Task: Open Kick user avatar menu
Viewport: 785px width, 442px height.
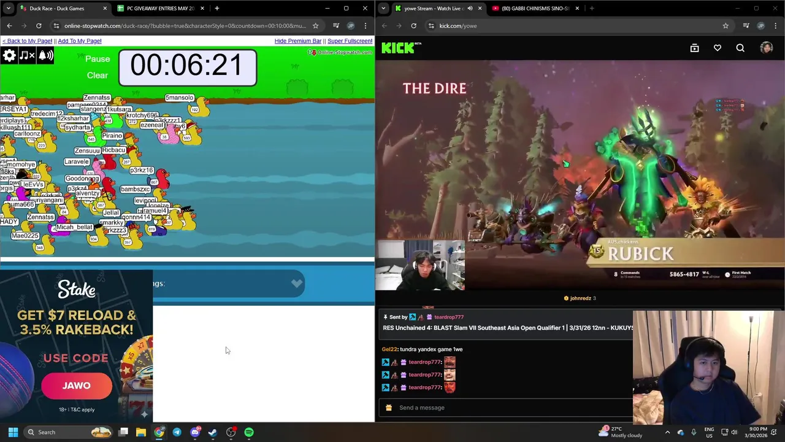Action: [766, 48]
